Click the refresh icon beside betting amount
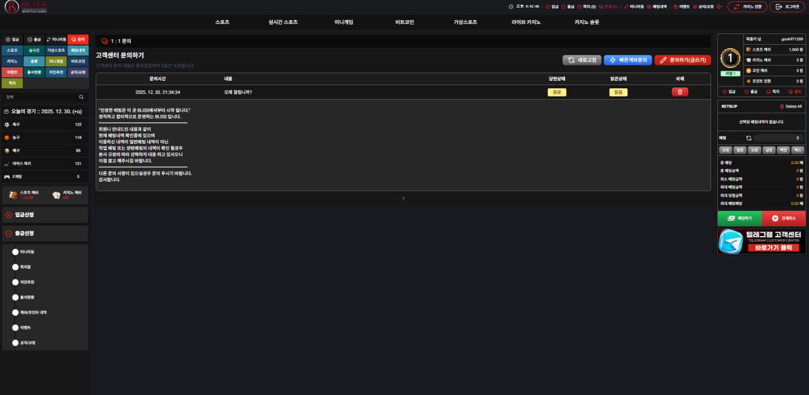This screenshot has width=809, height=395. pyautogui.click(x=748, y=138)
